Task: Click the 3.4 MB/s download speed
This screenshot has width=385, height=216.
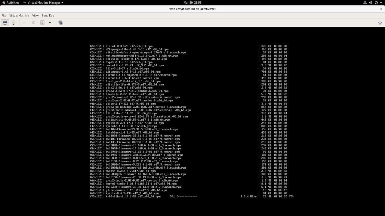Action: coord(250,196)
